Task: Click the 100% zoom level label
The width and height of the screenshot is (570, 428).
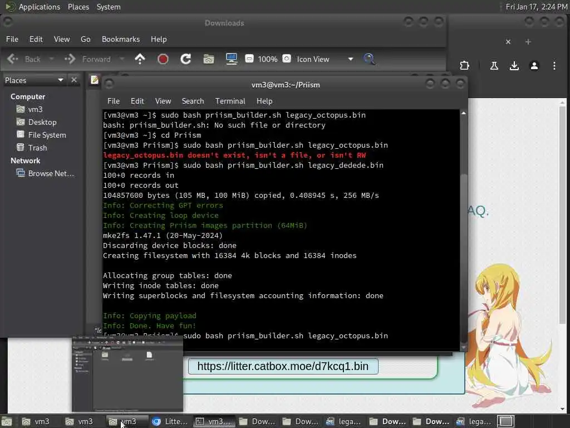Action: 268,59
